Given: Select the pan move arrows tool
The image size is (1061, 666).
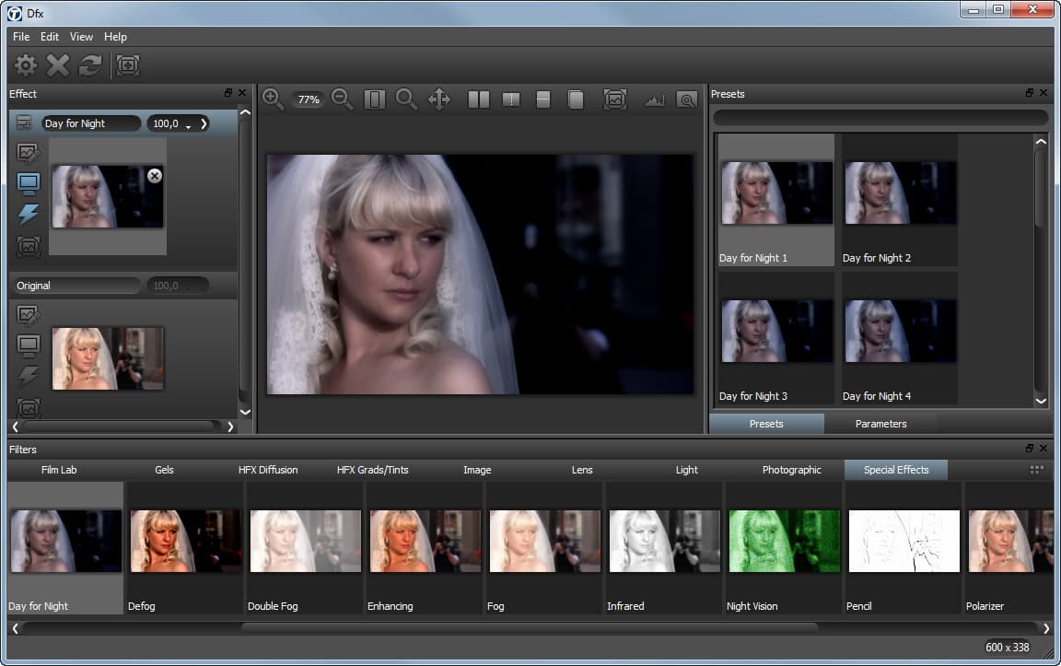Looking at the screenshot, I should click(x=440, y=99).
